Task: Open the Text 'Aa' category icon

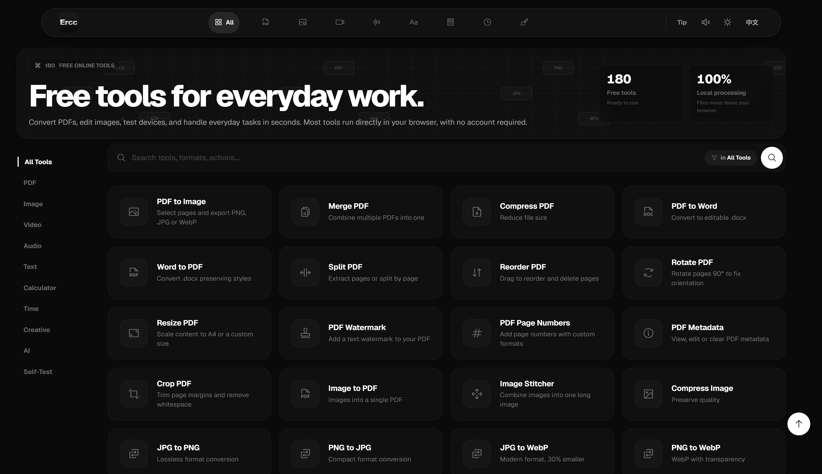Action: coord(413,22)
